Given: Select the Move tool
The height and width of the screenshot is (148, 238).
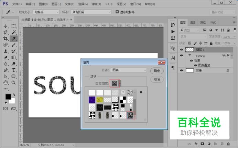Looking at the screenshot, I should 6,26.
